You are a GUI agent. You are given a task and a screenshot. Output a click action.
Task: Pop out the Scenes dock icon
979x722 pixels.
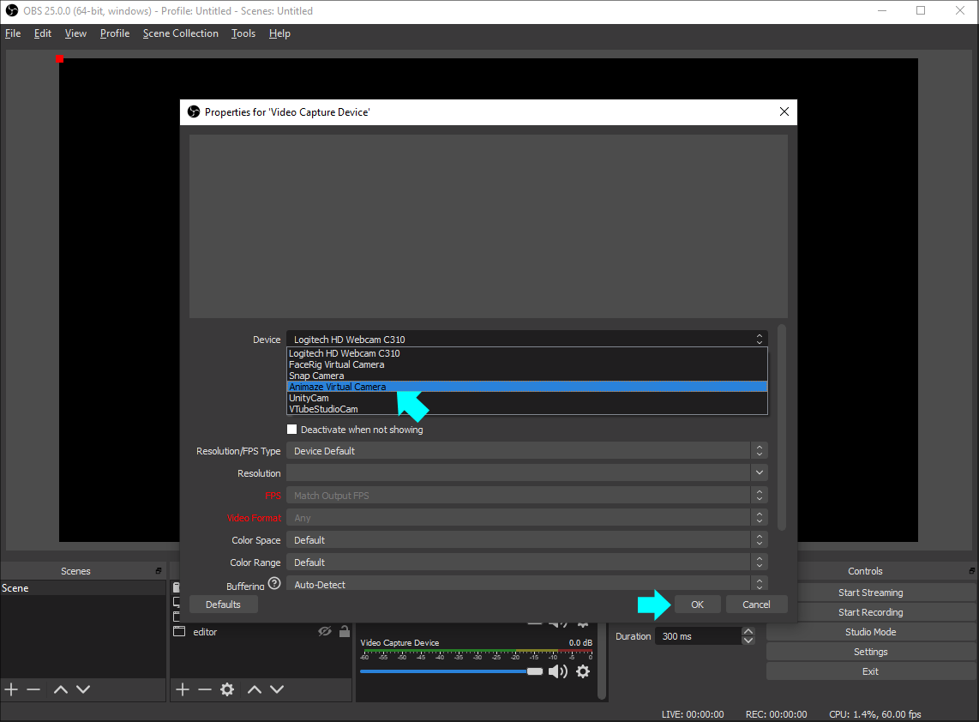(x=159, y=571)
